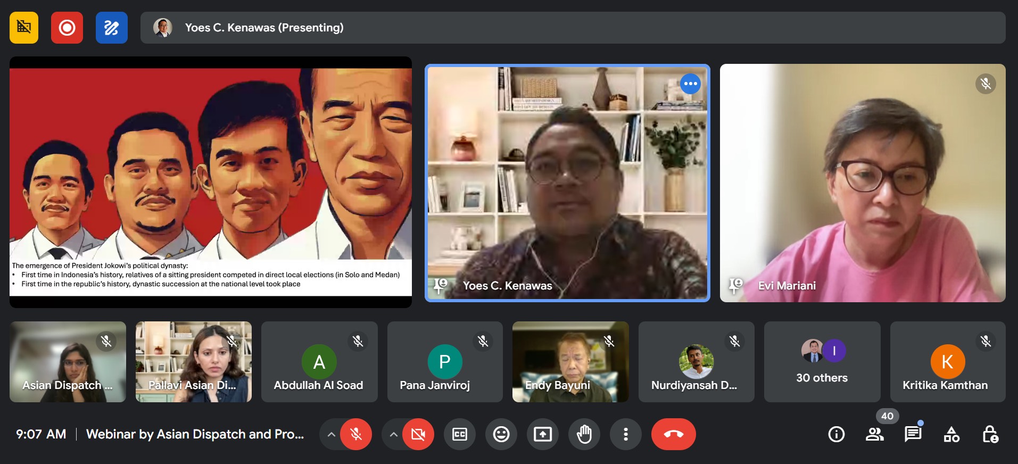The image size is (1018, 464).
Task: Click muted mic icon on Endy Bayuni tile
Action: point(609,341)
